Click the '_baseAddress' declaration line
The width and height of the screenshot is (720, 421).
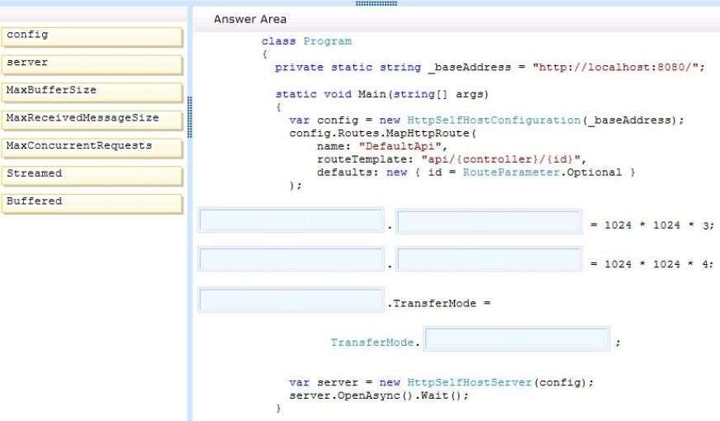pyautogui.click(x=490, y=68)
